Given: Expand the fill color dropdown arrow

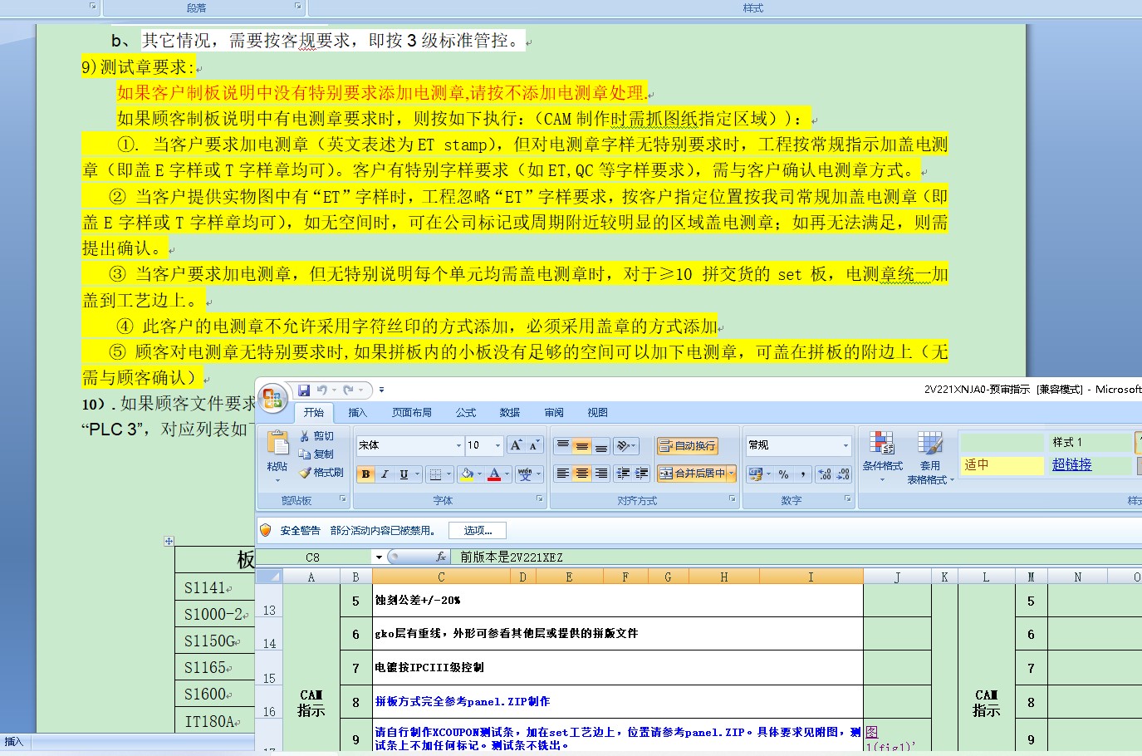Looking at the screenshot, I should [479, 474].
